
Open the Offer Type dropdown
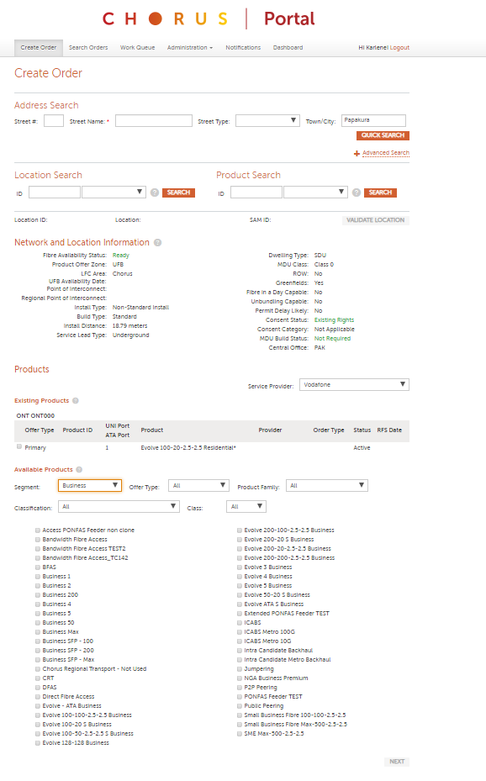198,486
